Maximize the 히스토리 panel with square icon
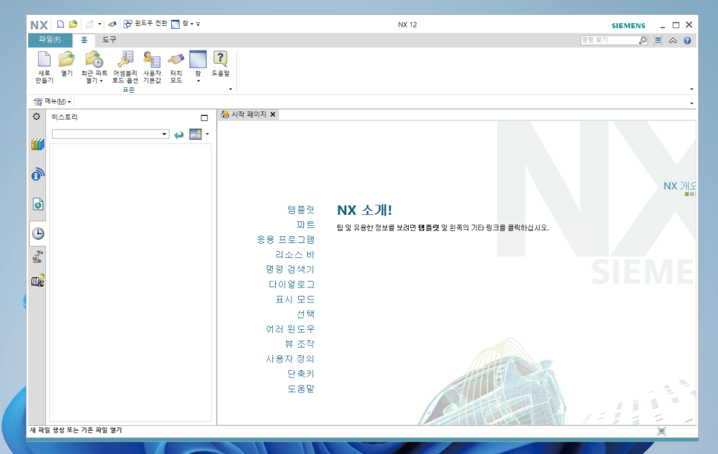This screenshot has height=454, width=718. [x=204, y=117]
